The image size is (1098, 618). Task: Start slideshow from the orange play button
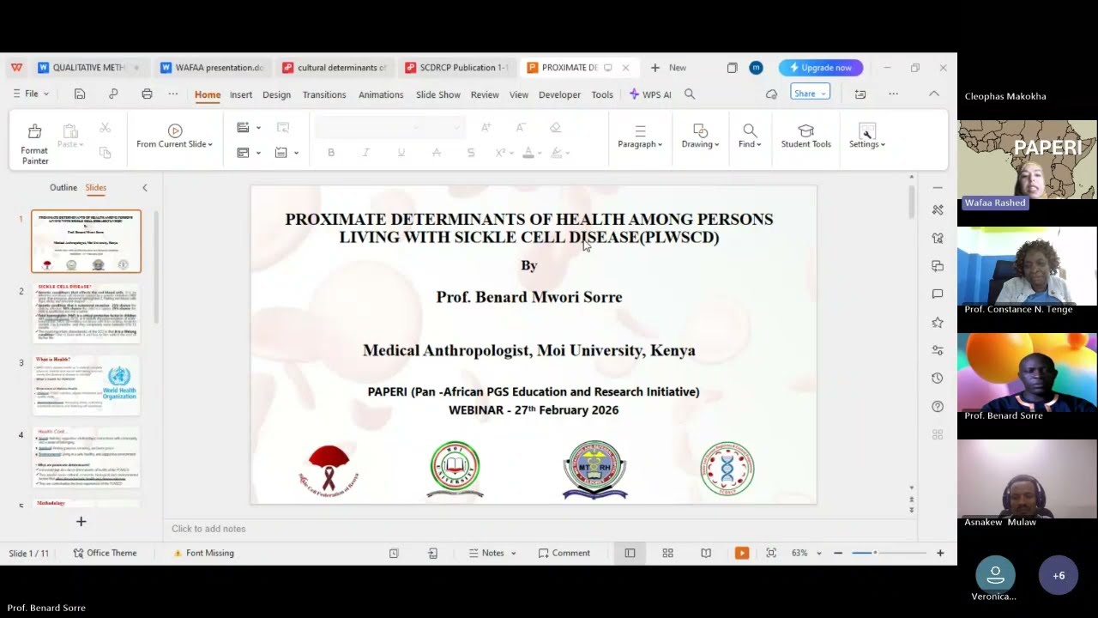pyautogui.click(x=742, y=554)
